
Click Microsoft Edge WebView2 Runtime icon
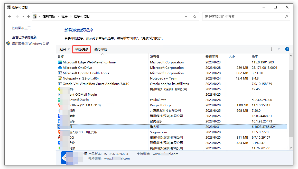pos(60,62)
